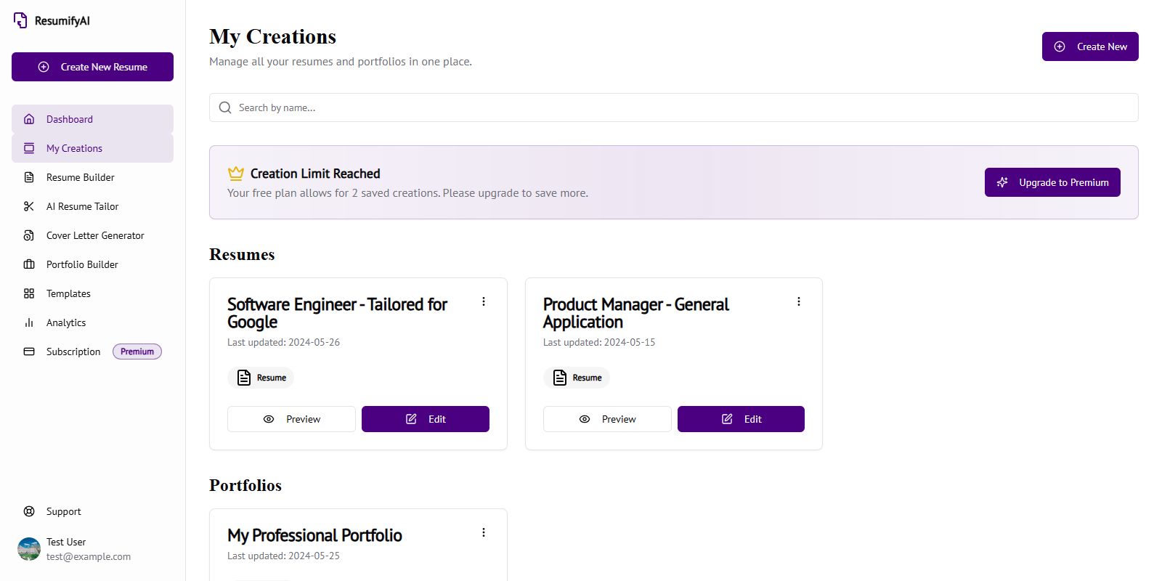Click the Test User profile avatar
The image size is (1162, 581).
point(29,549)
